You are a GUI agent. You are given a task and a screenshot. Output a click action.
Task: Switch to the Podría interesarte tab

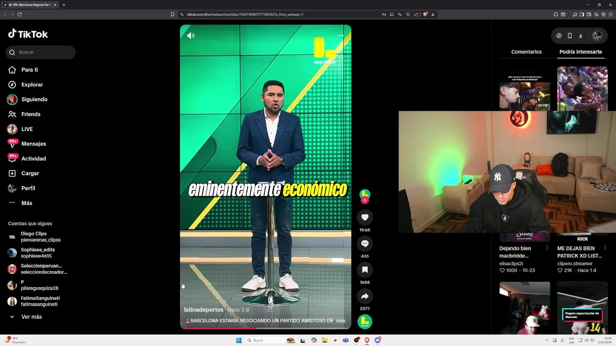pyautogui.click(x=580, y=52)
